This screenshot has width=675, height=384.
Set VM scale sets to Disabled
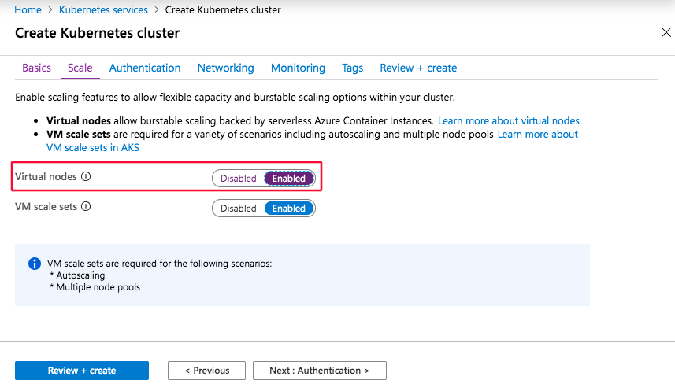[238, 209]
